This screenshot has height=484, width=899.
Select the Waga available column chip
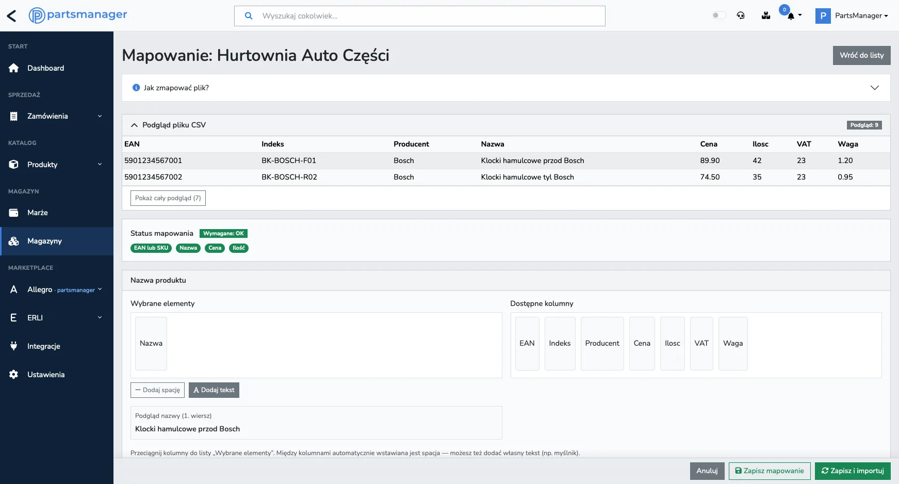[x=733, y=344]
